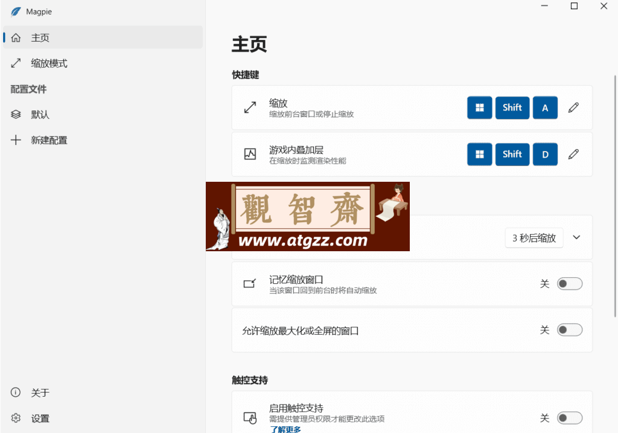Click the 3 秒后缩放 button

pos(534,238)
